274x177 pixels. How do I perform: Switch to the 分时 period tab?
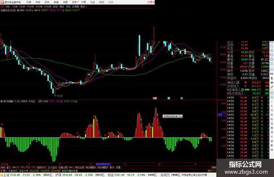click(7, 6)
